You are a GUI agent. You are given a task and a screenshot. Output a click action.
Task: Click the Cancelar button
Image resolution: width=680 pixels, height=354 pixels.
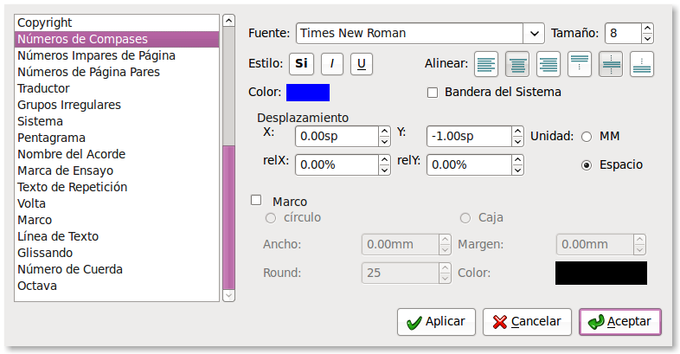[x=527, y=322]
